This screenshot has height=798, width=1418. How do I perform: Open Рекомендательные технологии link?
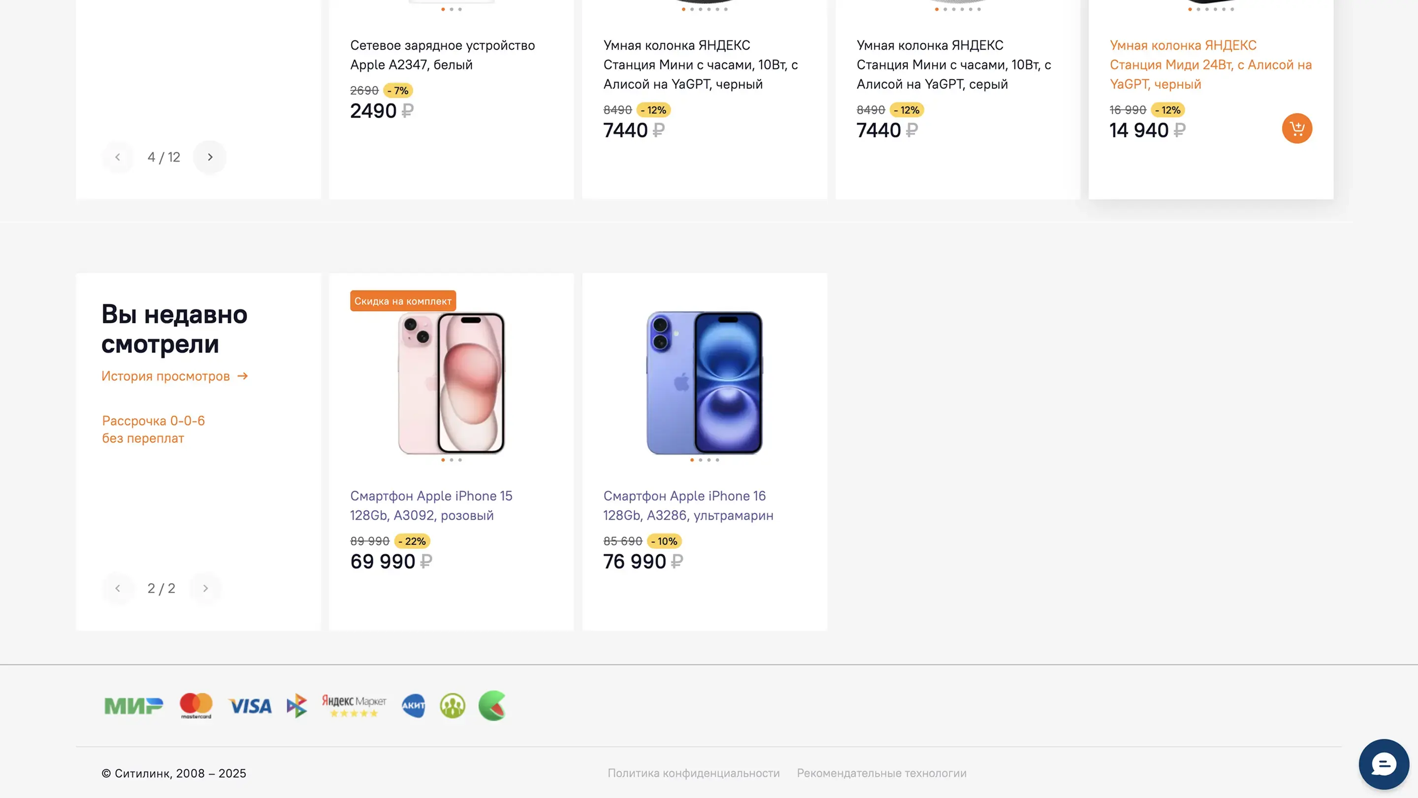[x=881, y=773]
